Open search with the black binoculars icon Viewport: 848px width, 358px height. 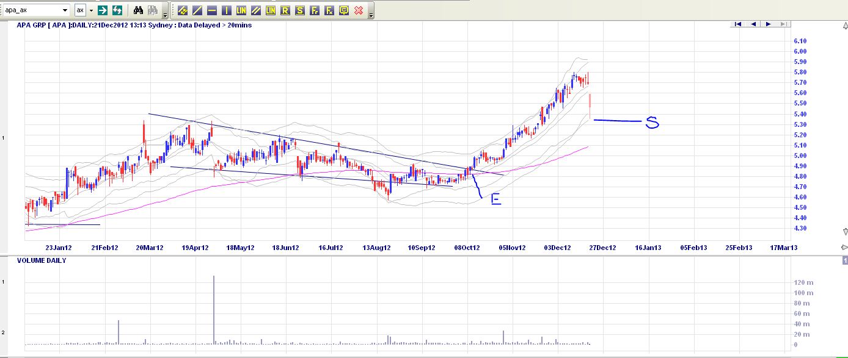pos(138,10)
